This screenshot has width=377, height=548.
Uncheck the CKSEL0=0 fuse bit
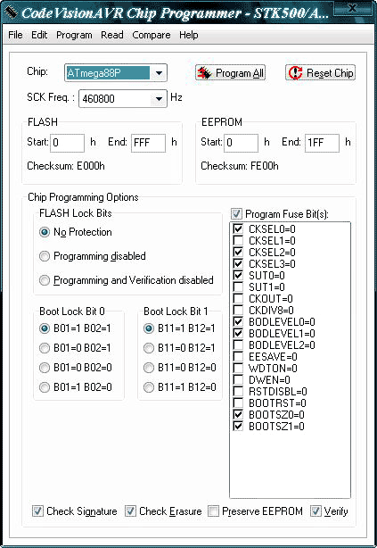pos(238,228)
